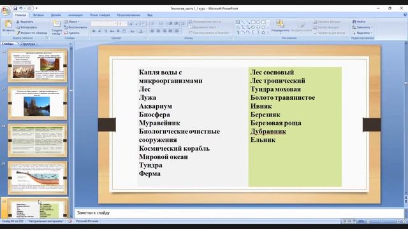Save the presentation from Quick Access toolbar
Viewport: 408px width, 229px height.
(x=15, y=8)
